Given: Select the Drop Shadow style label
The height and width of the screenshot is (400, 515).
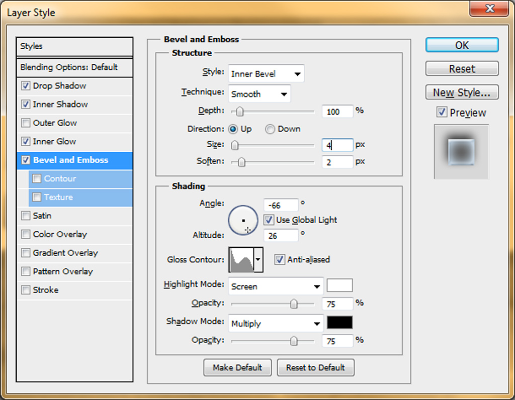Looking at the screenshot, I should tap(59, 86).
